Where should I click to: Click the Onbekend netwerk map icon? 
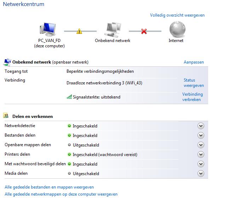[113, 29]
